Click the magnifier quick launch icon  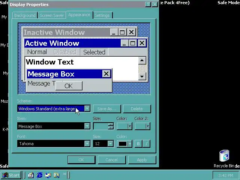[57, 175]
